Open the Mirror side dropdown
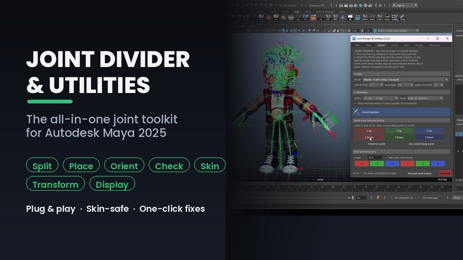Screen dimensions: 463x260 (381, 98)
